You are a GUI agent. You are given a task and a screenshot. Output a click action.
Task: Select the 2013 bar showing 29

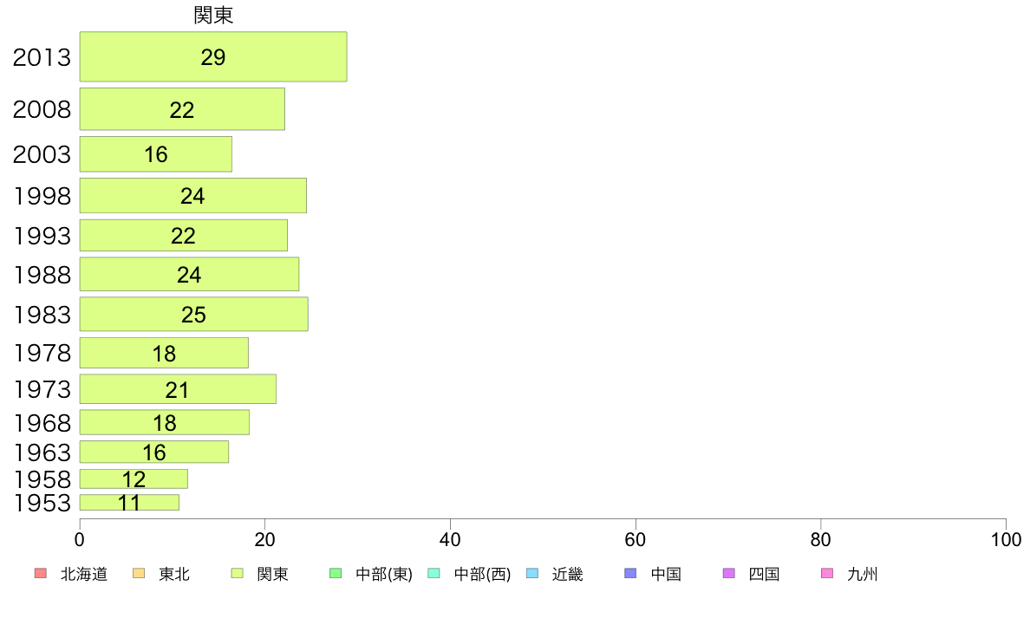(213, 56)
